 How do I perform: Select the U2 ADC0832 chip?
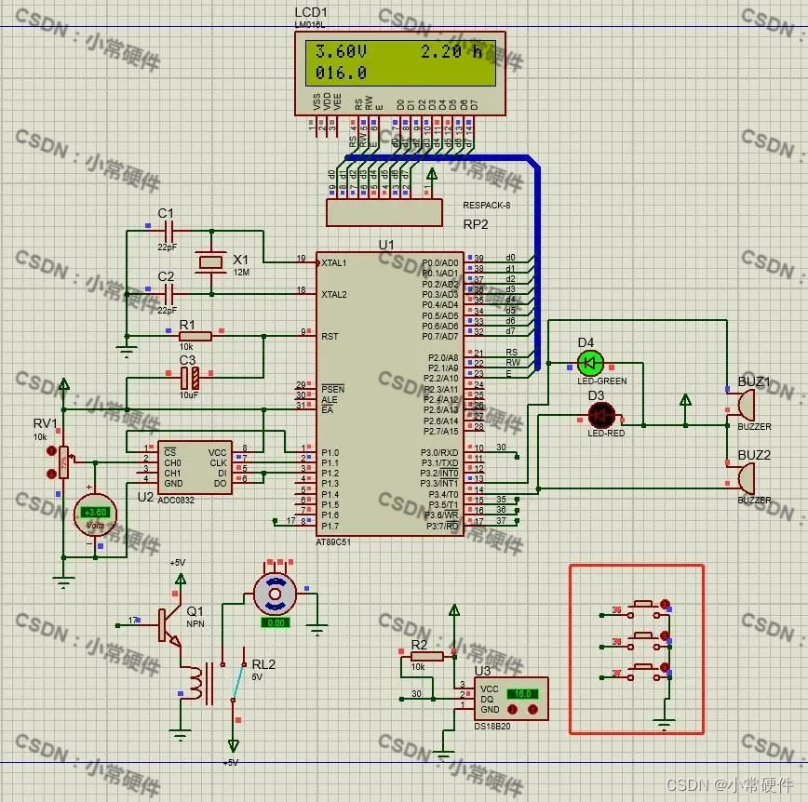195,467
